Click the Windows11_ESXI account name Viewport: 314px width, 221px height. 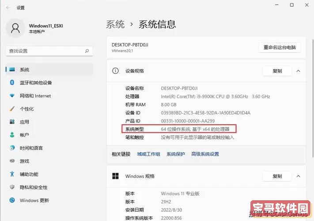click(46, 26)
